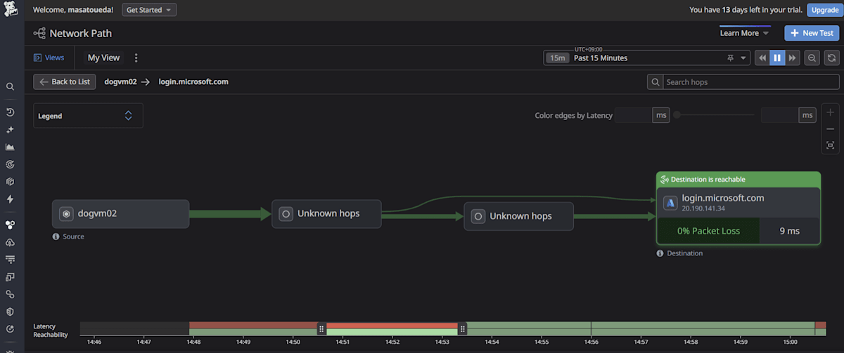Zoom out the path graph with minus
The image size is (844, 353).
coord(831,128)
